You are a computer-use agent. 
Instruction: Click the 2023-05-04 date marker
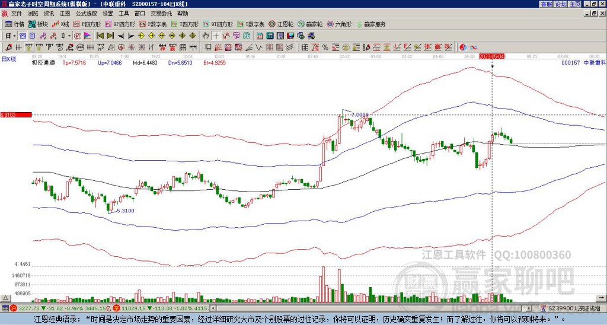coord(492,56)
